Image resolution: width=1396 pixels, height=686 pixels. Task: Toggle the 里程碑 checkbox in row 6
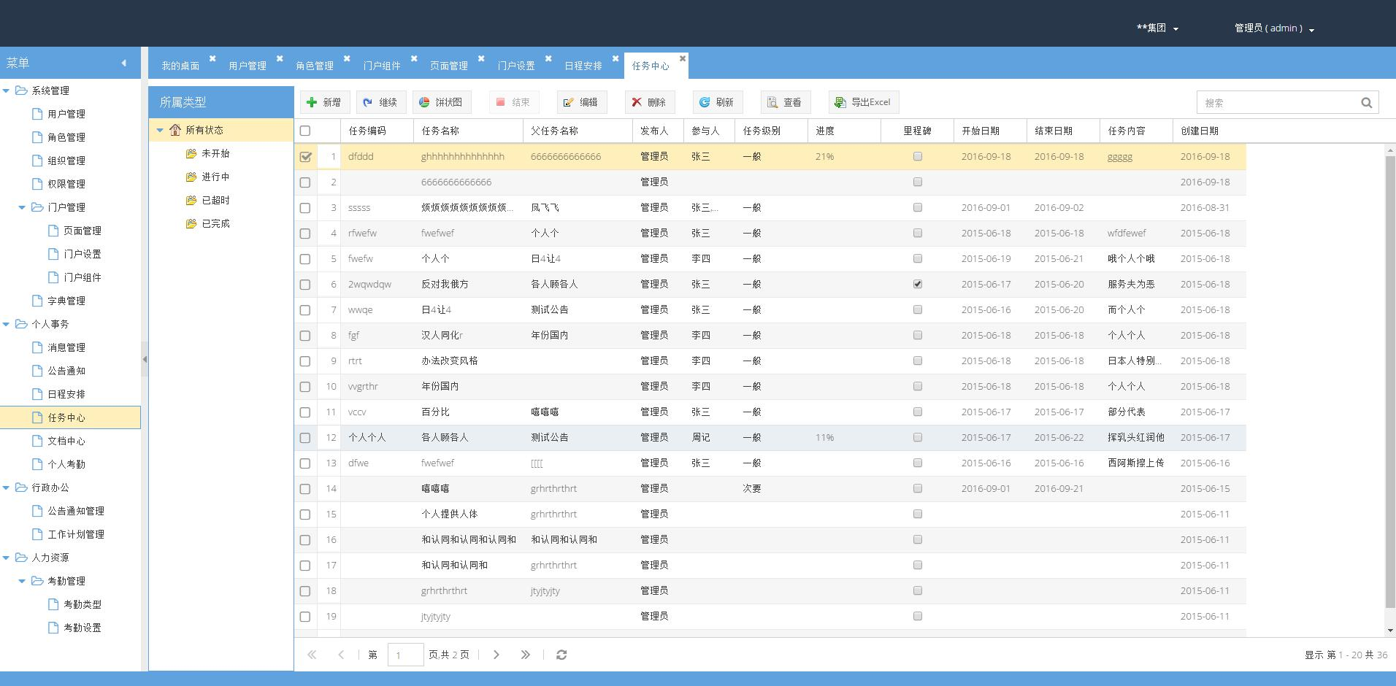coord(918,284)
